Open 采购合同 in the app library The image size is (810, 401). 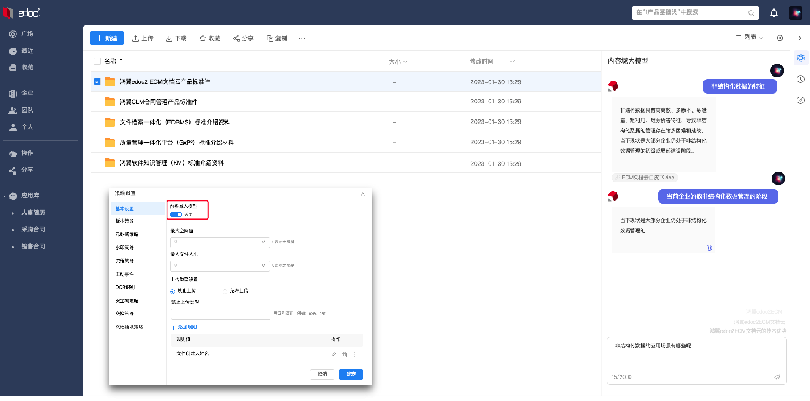(33, 229)
